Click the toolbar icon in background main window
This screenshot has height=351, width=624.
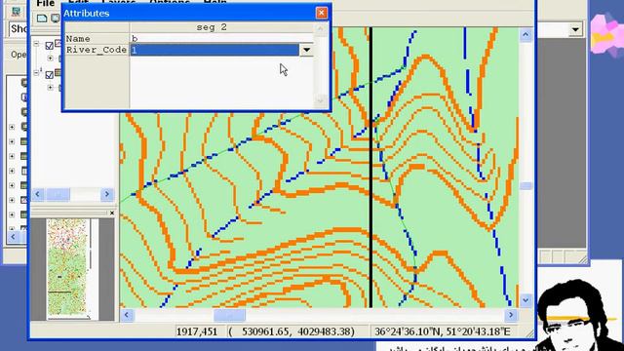click(x=16, y=11)
